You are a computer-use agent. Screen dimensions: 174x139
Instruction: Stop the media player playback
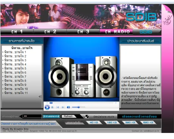(x=52, y=107)
